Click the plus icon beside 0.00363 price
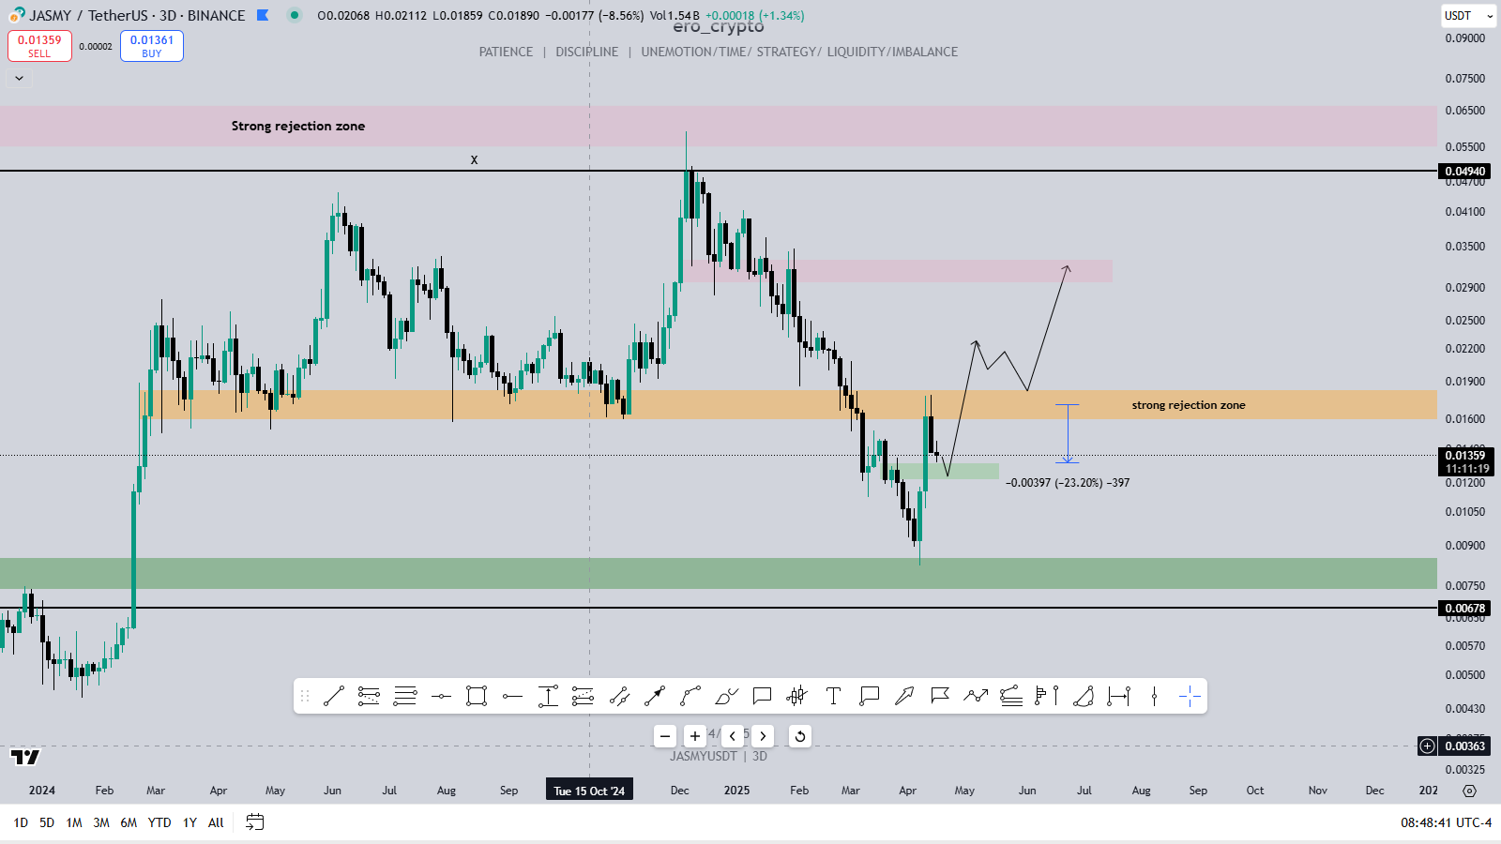This screenshot has width=1501, height=844. (1427, 746)
